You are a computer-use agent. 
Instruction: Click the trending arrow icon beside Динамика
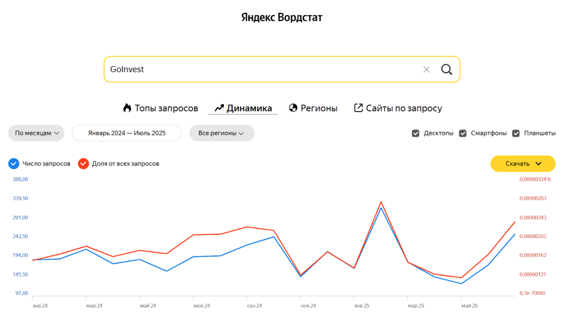pyautogui.click(x=219, y=108)
